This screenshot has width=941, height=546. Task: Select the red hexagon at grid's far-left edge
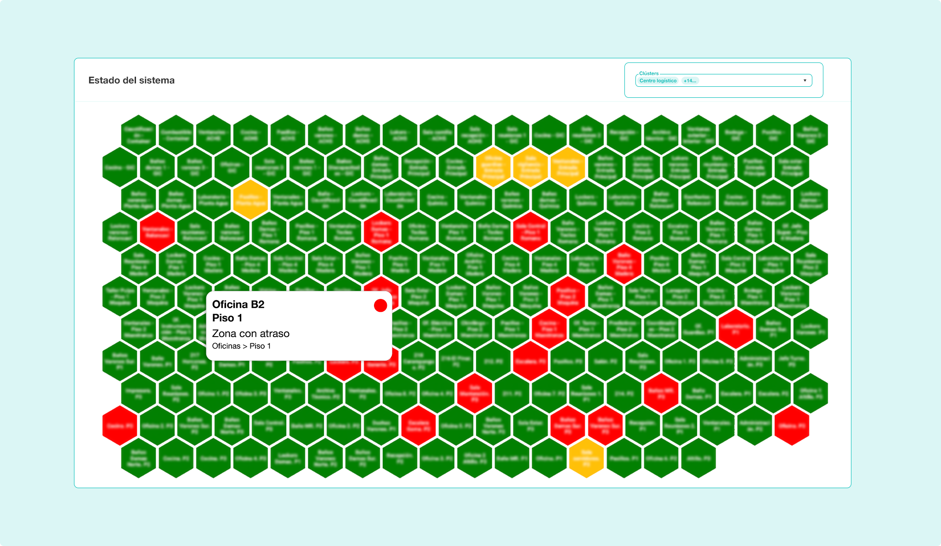(x=120, y=426)
